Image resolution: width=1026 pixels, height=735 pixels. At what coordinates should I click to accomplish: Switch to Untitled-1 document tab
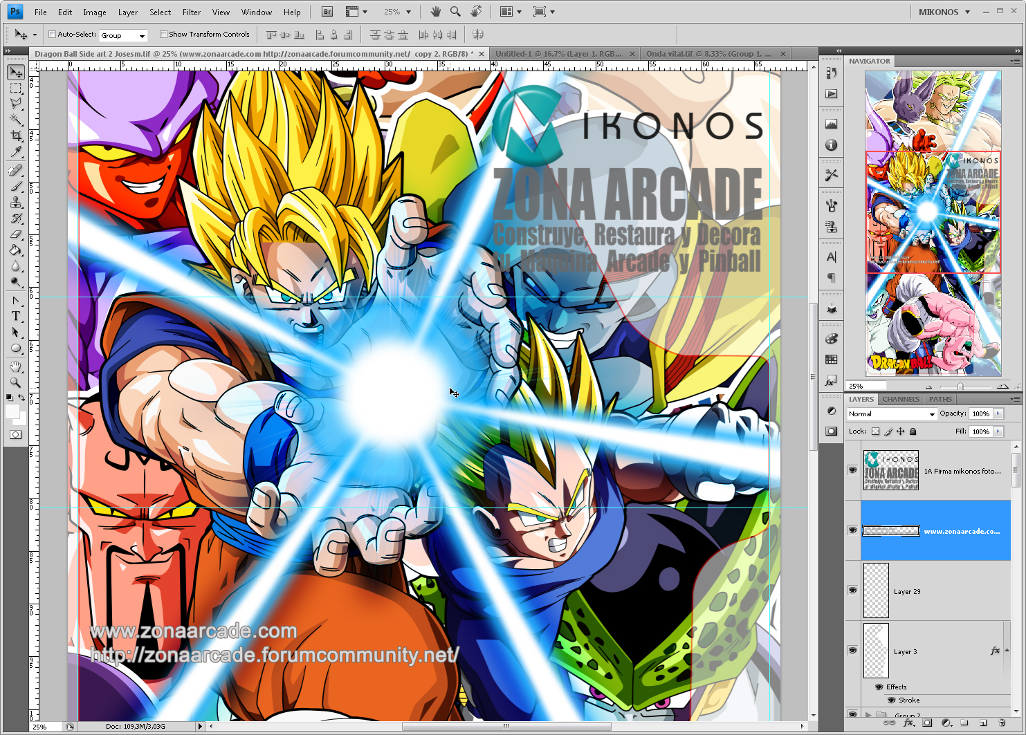pos(559,53)
